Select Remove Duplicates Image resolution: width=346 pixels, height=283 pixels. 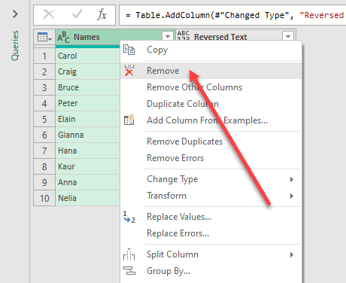[x=211, y=141]
